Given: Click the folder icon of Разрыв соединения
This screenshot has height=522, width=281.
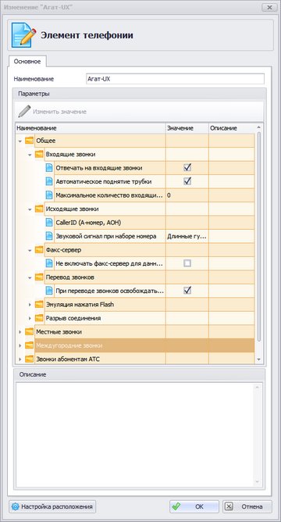Looking at the screenshot, I should pyautogui.click(x=39, y=318).
